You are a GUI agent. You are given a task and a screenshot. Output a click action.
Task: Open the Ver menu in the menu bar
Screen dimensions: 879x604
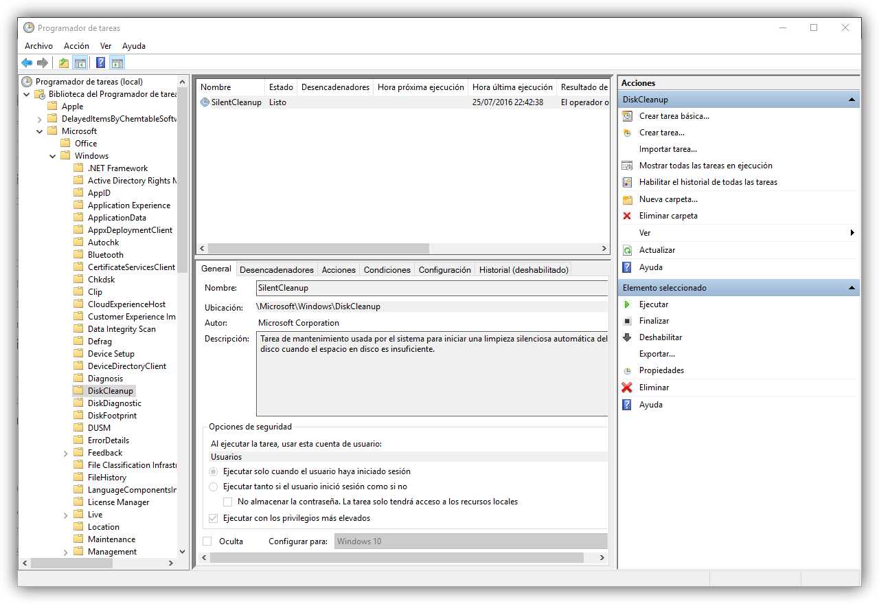pyautogui.click(x=106, y=46)
